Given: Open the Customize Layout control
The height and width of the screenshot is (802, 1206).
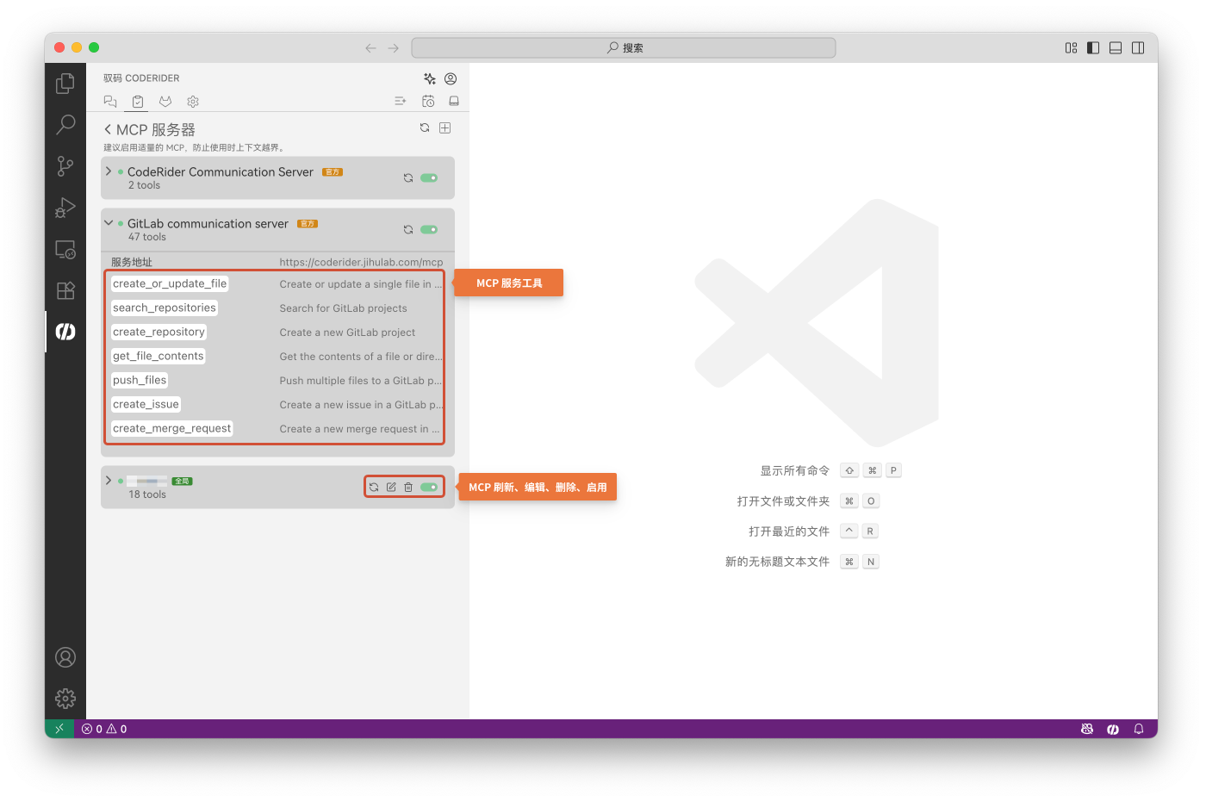Looking at the screenshot, I should [x=1071, y=48].
